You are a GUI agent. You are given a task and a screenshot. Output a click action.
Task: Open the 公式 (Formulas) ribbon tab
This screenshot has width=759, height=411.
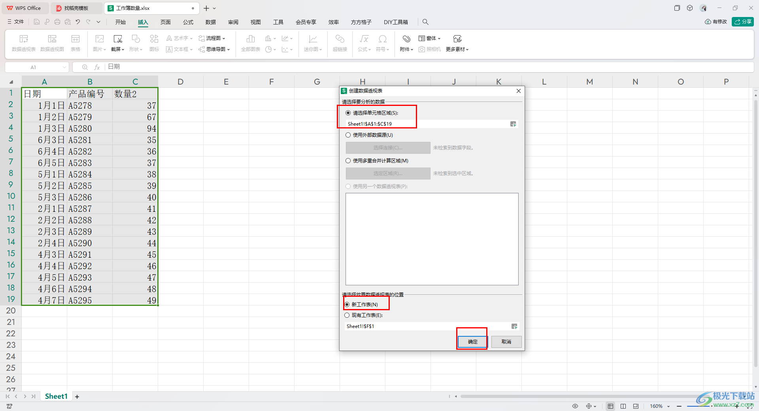[x=188, y=22]
